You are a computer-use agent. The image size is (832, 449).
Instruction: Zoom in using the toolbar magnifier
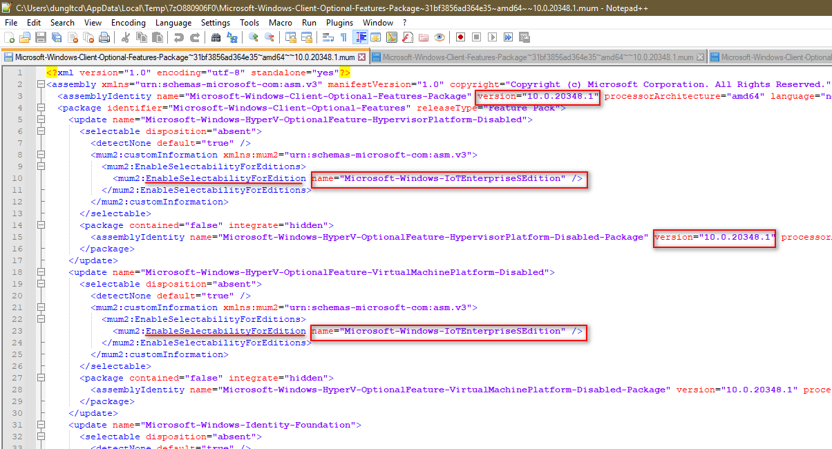click(x=254, y=37)
